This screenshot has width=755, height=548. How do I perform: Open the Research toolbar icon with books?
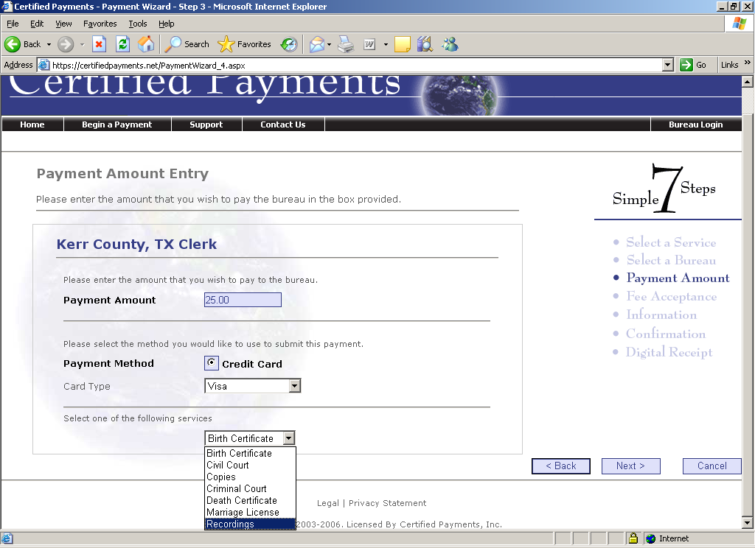point(425,44)
